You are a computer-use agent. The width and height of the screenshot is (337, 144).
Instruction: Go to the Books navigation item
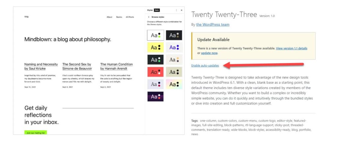119,17
